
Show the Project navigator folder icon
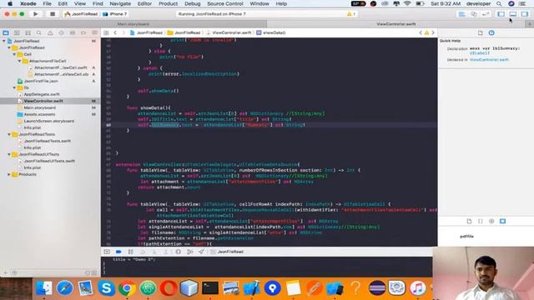click(6, 32)
